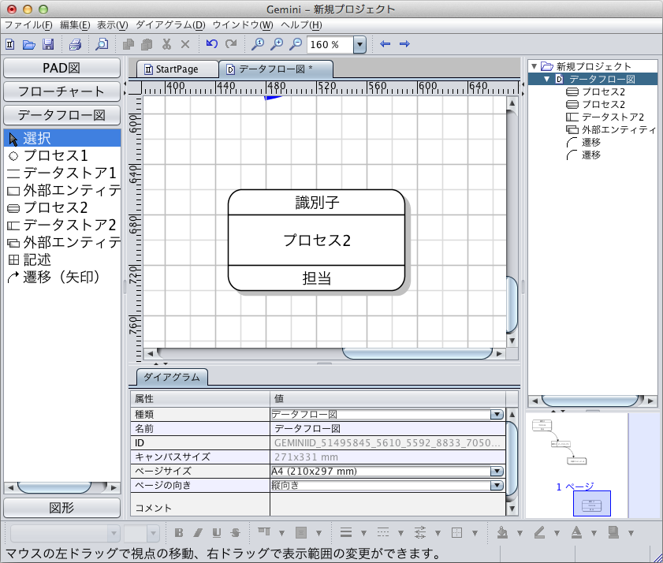Open the ページの向き dropdown
This screenshot has width=663, height=563.
[497, 485]
